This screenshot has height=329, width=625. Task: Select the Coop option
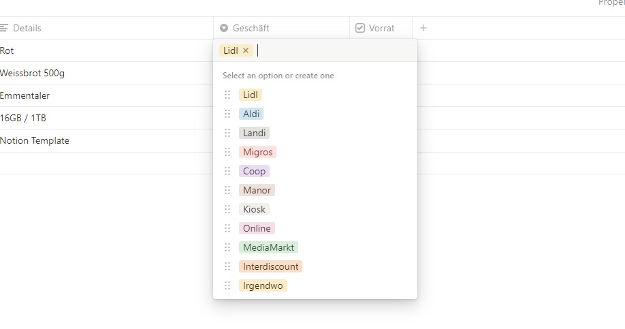254,171
